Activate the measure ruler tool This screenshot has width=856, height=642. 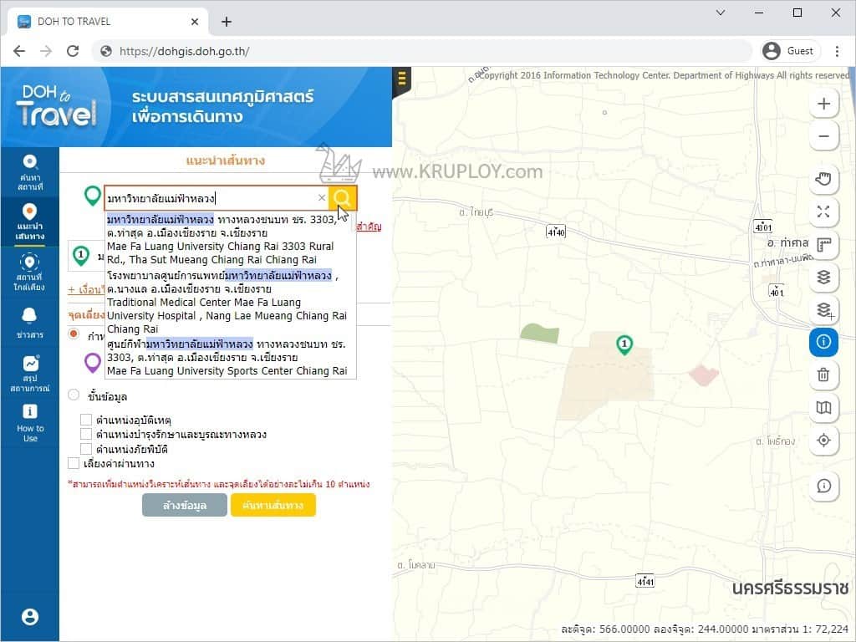823,244
